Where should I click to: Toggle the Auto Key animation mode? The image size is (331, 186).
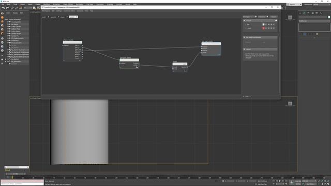298,181
